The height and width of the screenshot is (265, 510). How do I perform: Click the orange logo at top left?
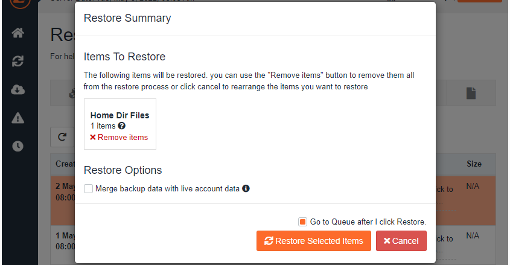pyautogui.click(x=20, y=3)
